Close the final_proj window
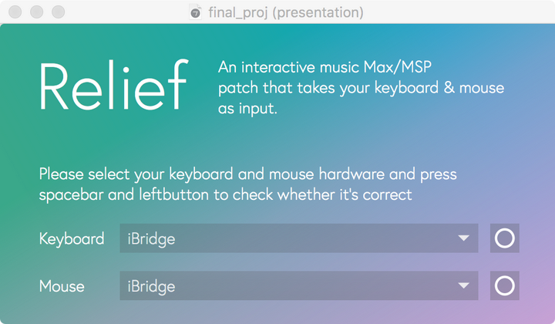The image size is (555, 324). 15,12
